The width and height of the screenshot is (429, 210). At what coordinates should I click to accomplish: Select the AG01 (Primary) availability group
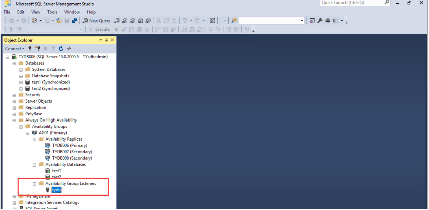[x=53, y=133]
